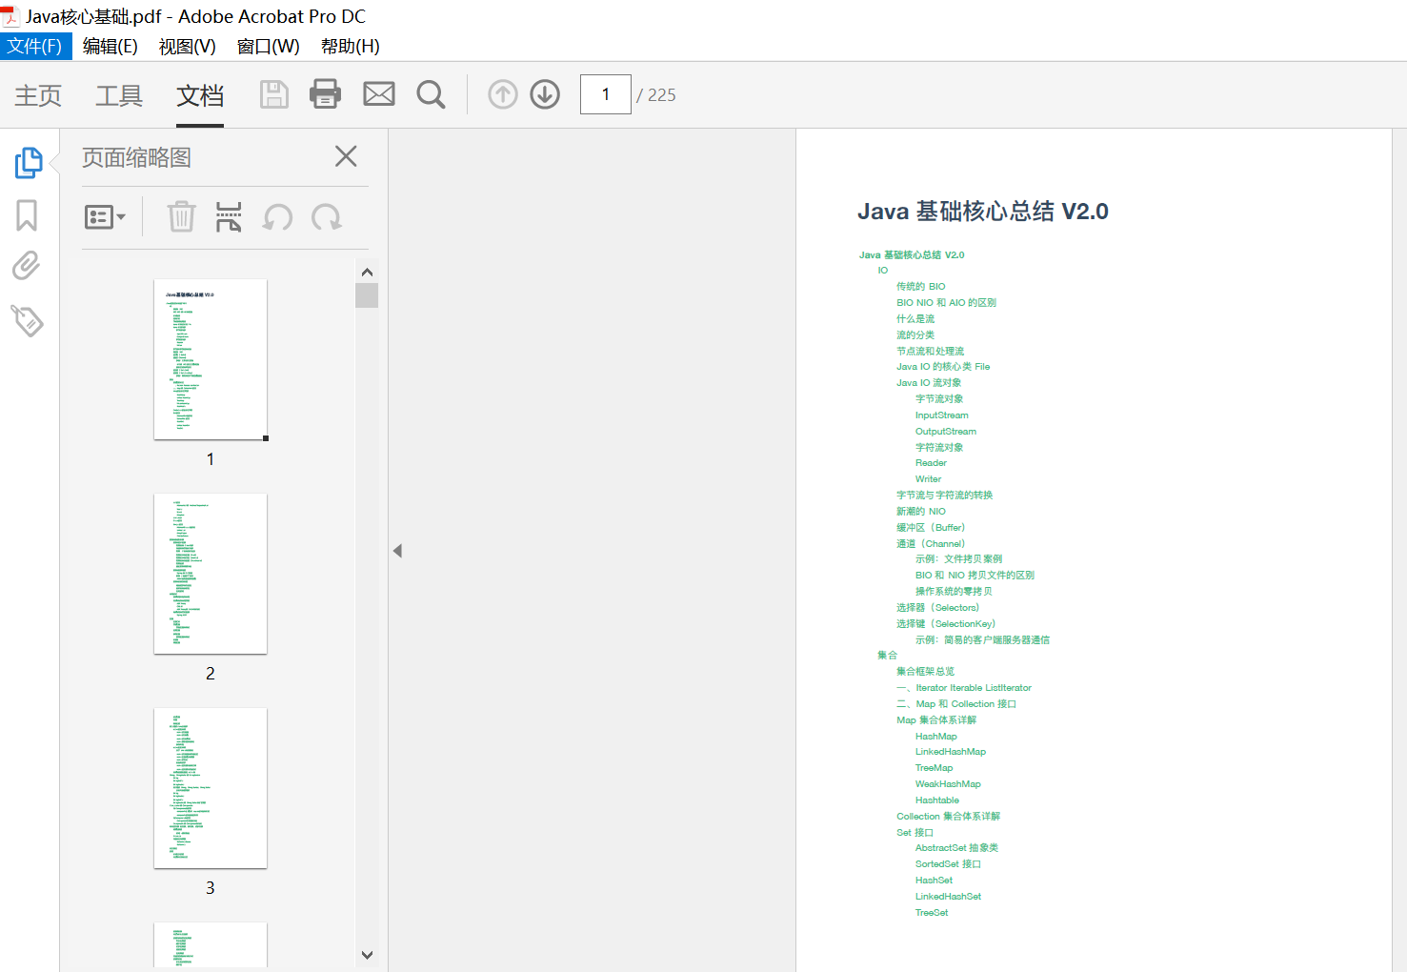This screenshot has width=1407, height=972.
Task: Open the Attachments paperclip panel
Action: pos(27,266)
